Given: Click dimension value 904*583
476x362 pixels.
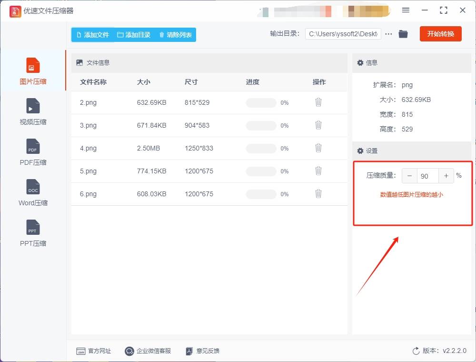Looking at the screenshot, I should [197, 125].
